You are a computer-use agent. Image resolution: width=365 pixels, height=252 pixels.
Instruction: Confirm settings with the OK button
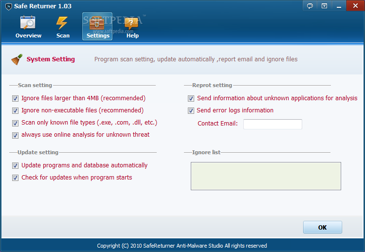coord(322,227)
